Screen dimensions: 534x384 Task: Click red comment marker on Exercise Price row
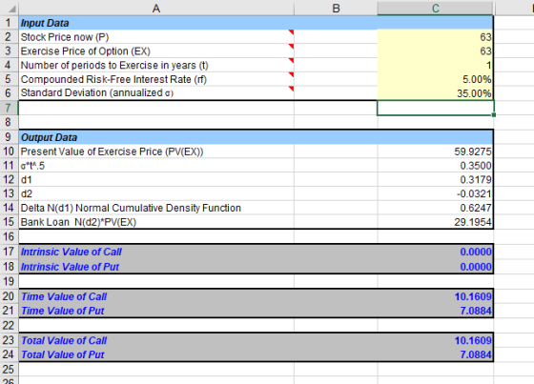pos(291,47)
